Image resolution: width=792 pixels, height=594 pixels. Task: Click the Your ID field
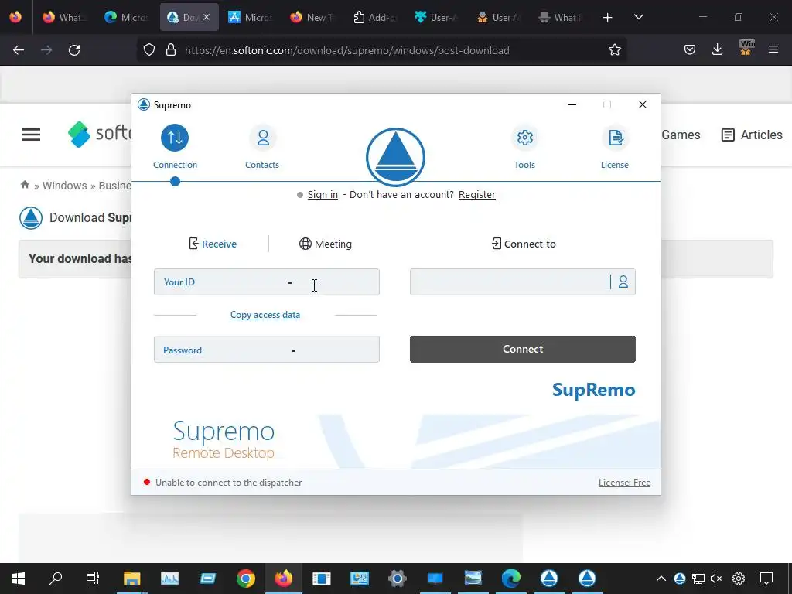(x=267, y=282)
